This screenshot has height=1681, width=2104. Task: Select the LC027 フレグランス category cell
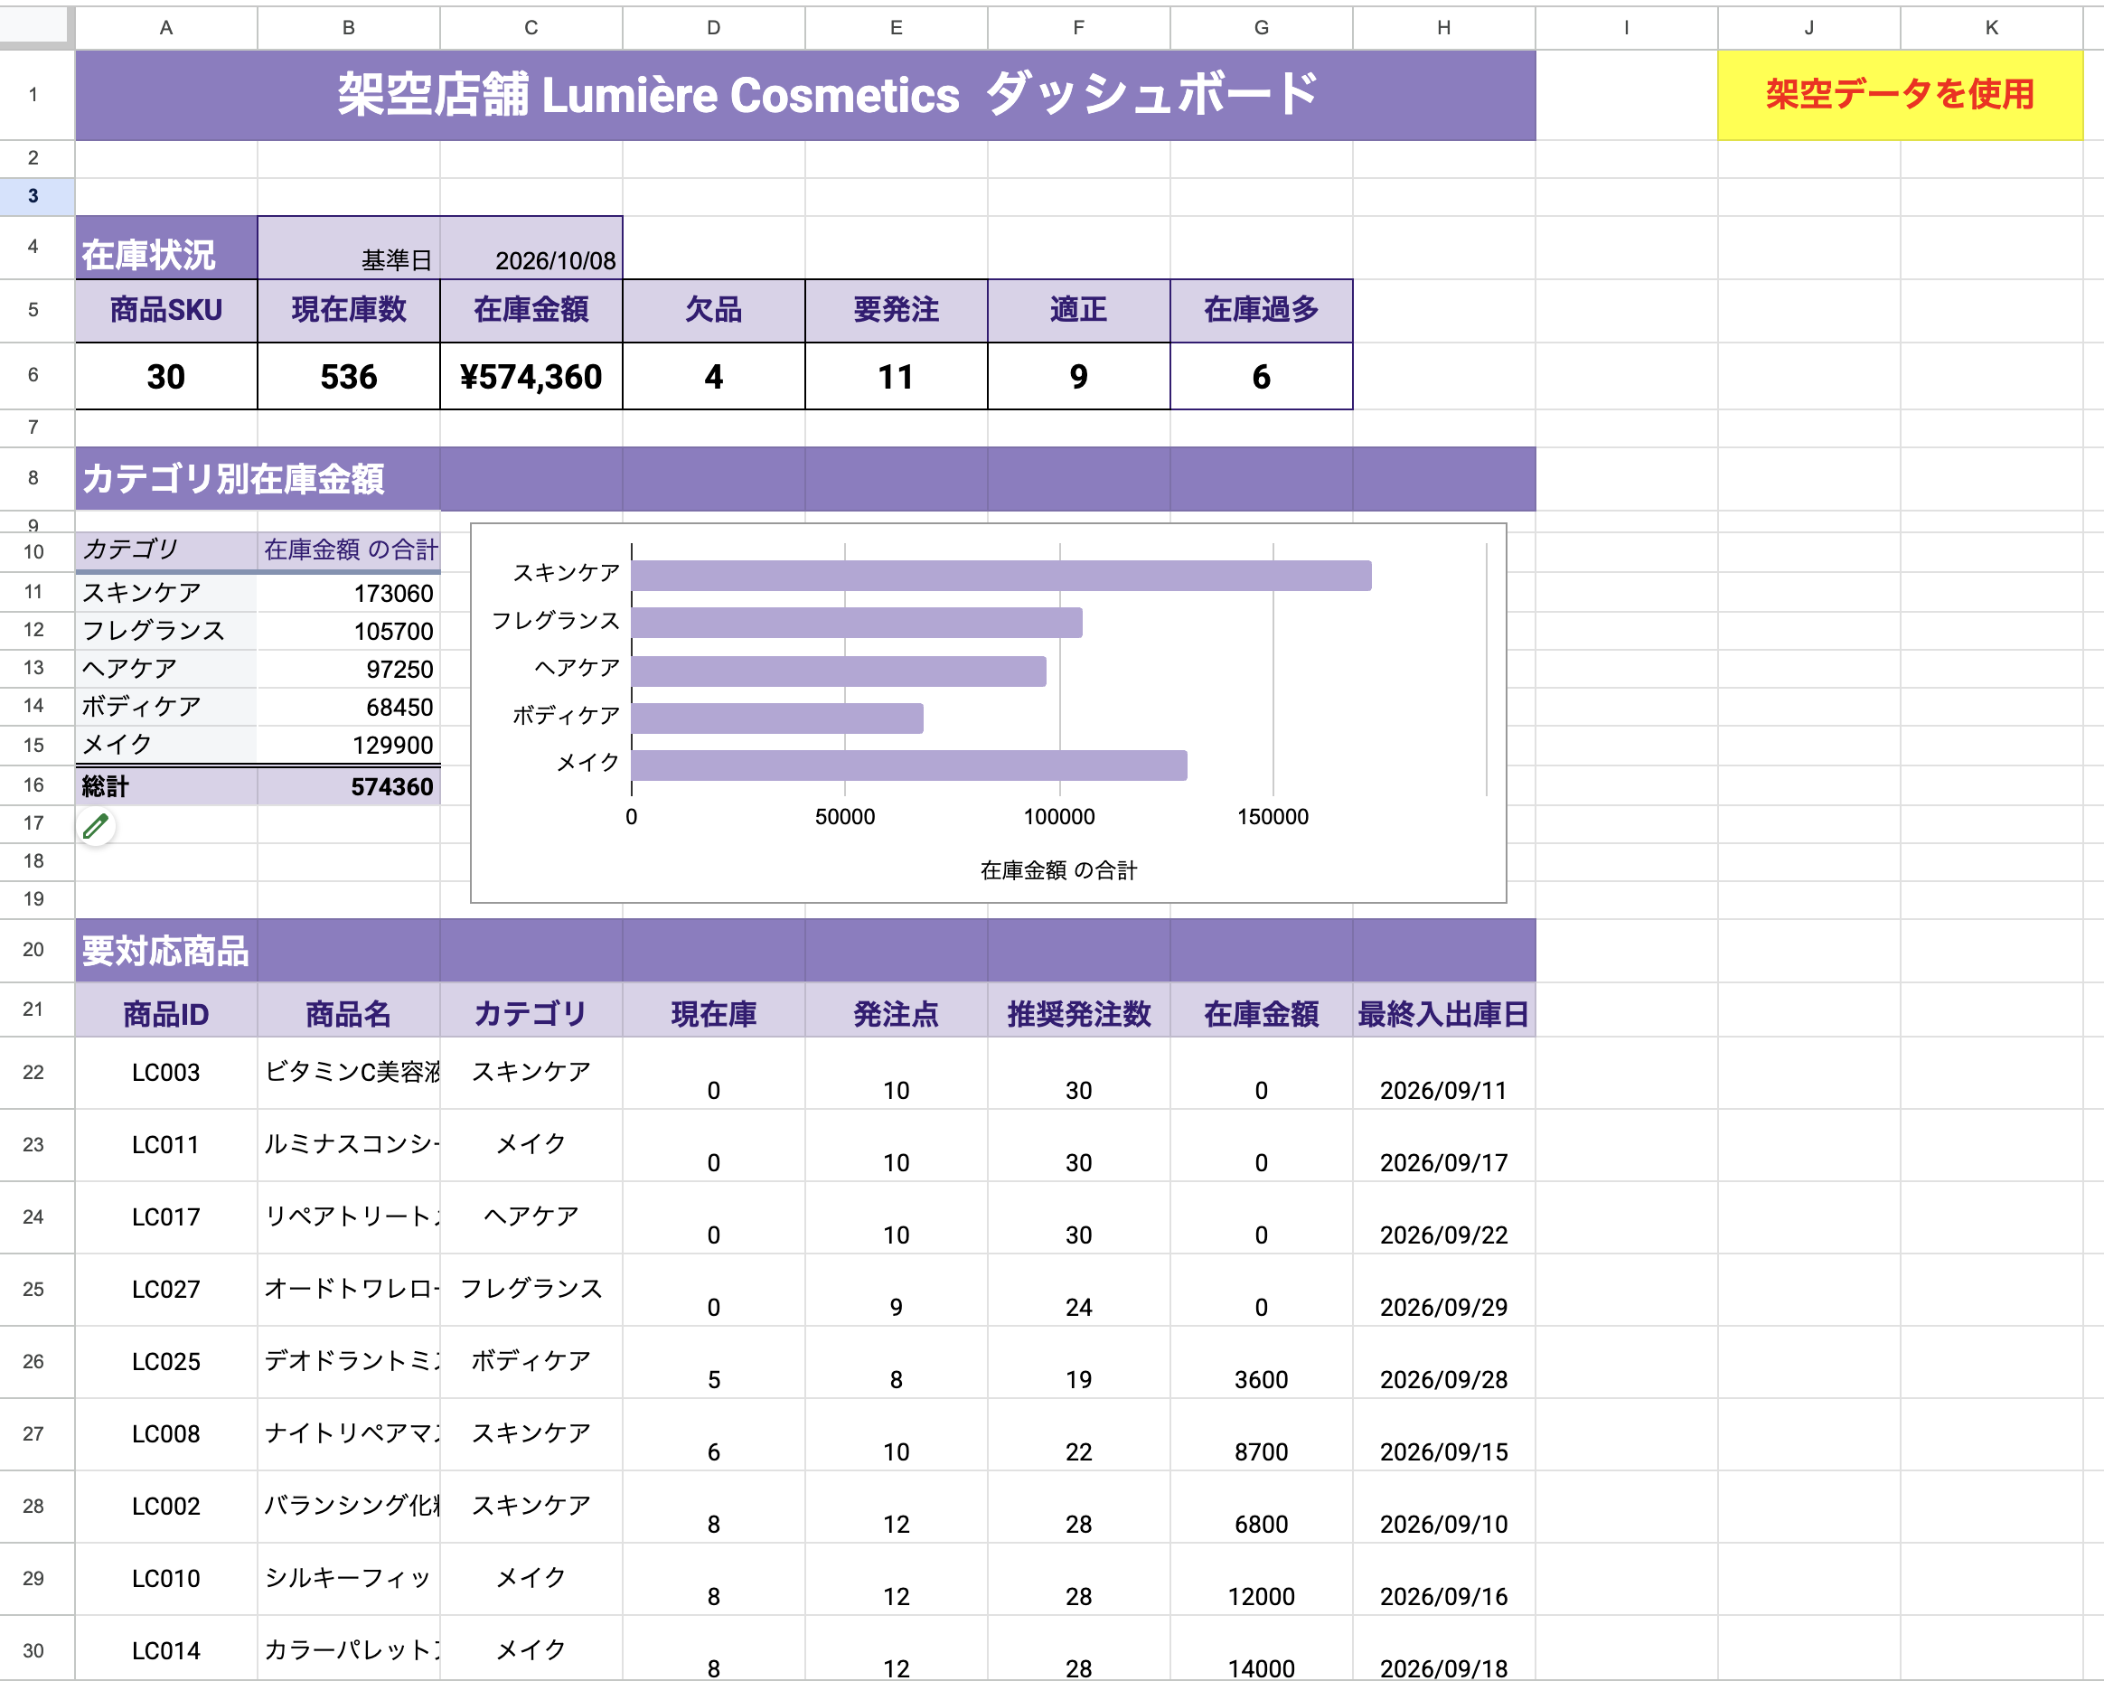(x=531, y=1289)
